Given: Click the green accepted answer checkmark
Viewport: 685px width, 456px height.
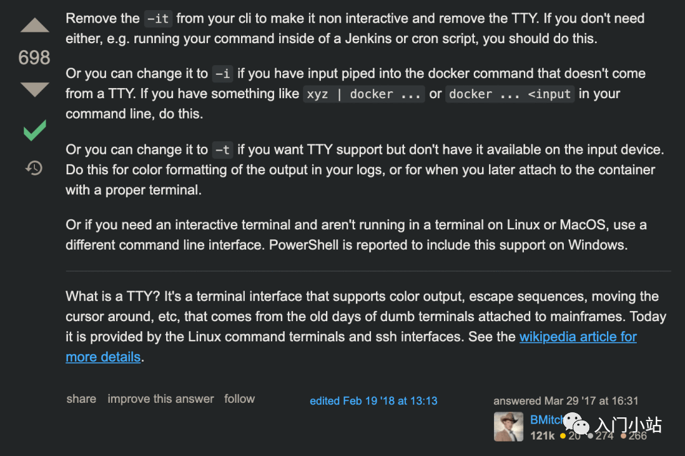Looking at the screenshot, I should (34, 131).
